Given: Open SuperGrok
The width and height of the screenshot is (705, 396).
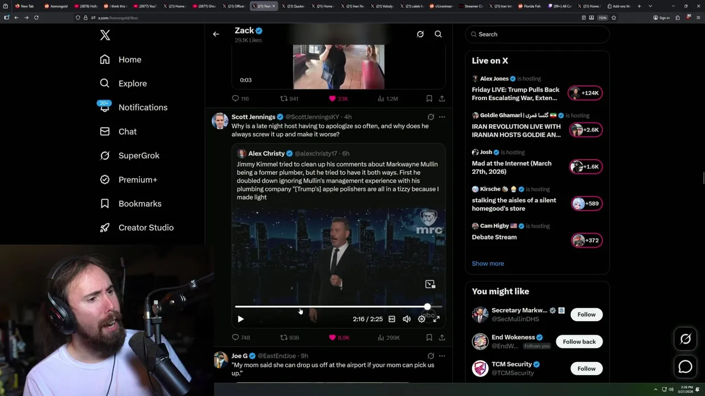Looking at the screenshot, I should click(x=129, y=156).
